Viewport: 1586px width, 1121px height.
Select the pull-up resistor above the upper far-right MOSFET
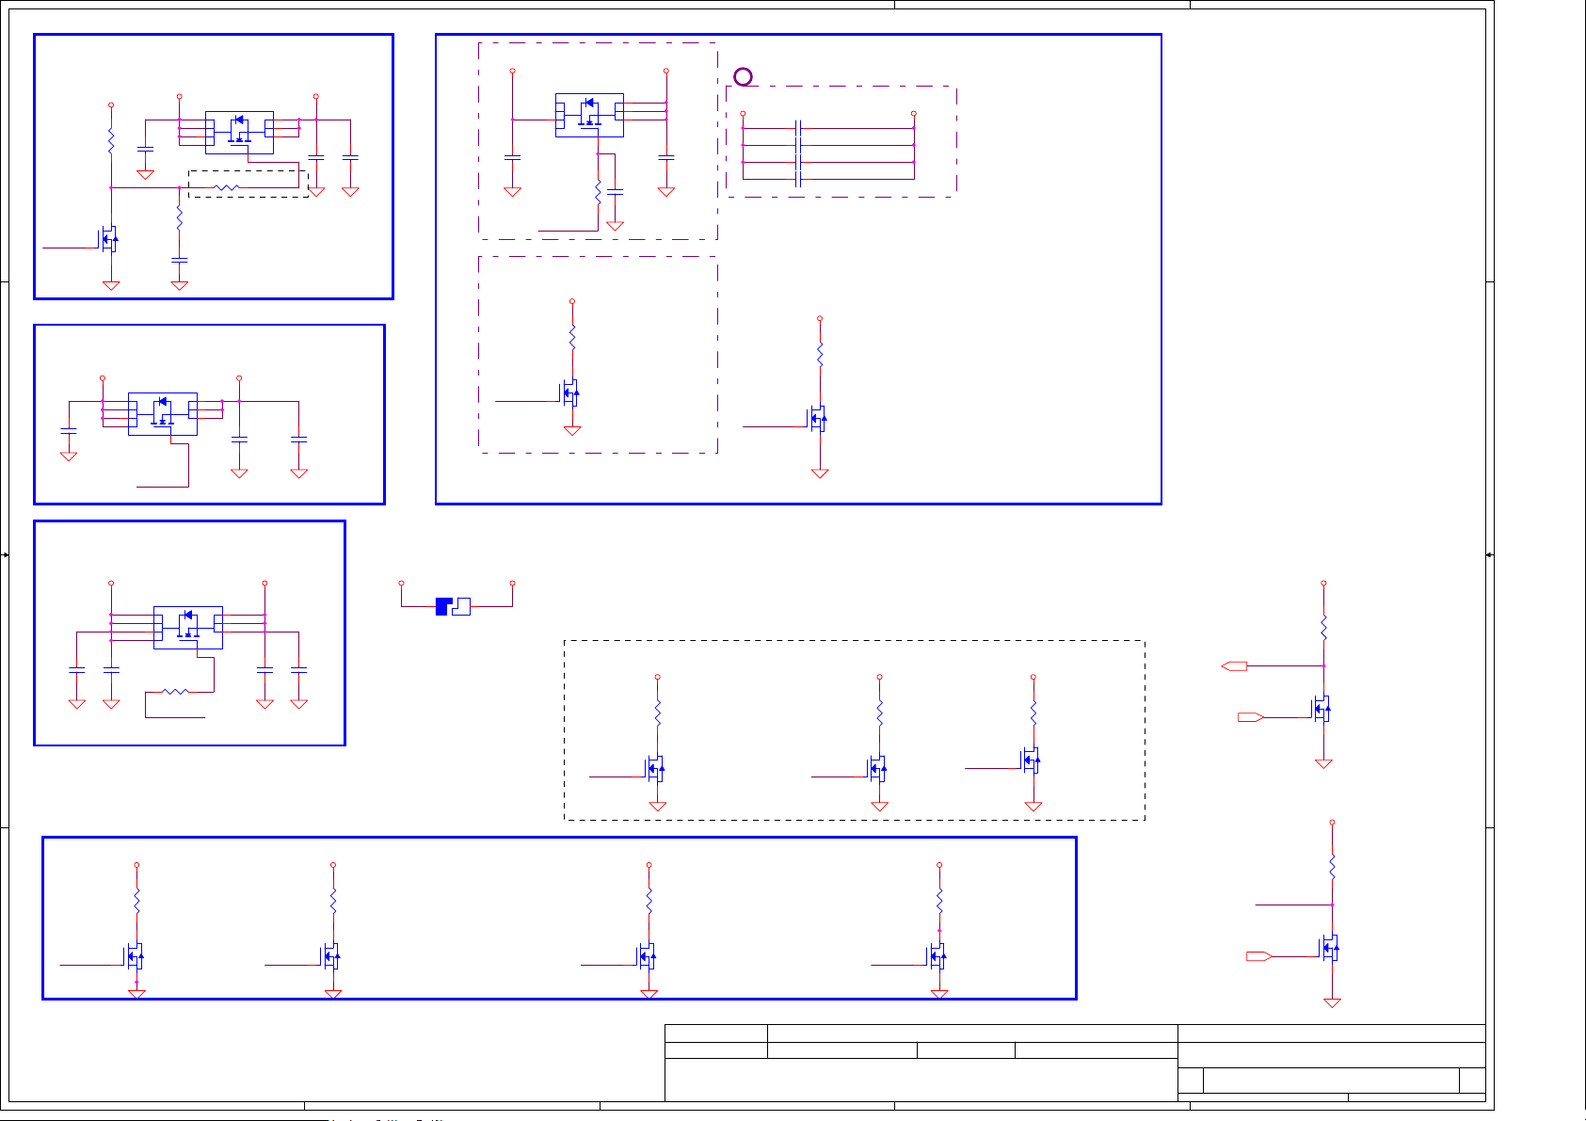coord(1323,627)
